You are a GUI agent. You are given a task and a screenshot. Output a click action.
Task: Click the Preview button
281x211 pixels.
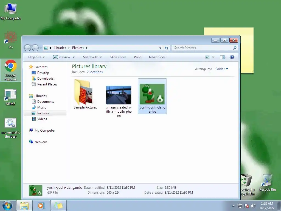coord(62,57)
